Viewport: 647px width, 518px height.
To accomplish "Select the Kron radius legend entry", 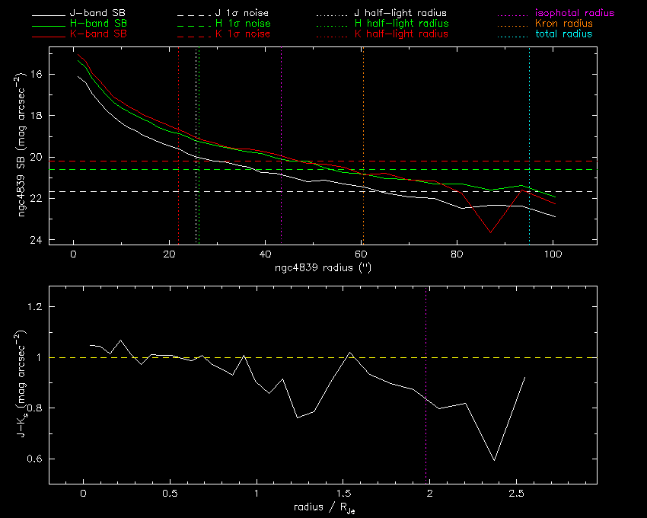I will point(564,24).
